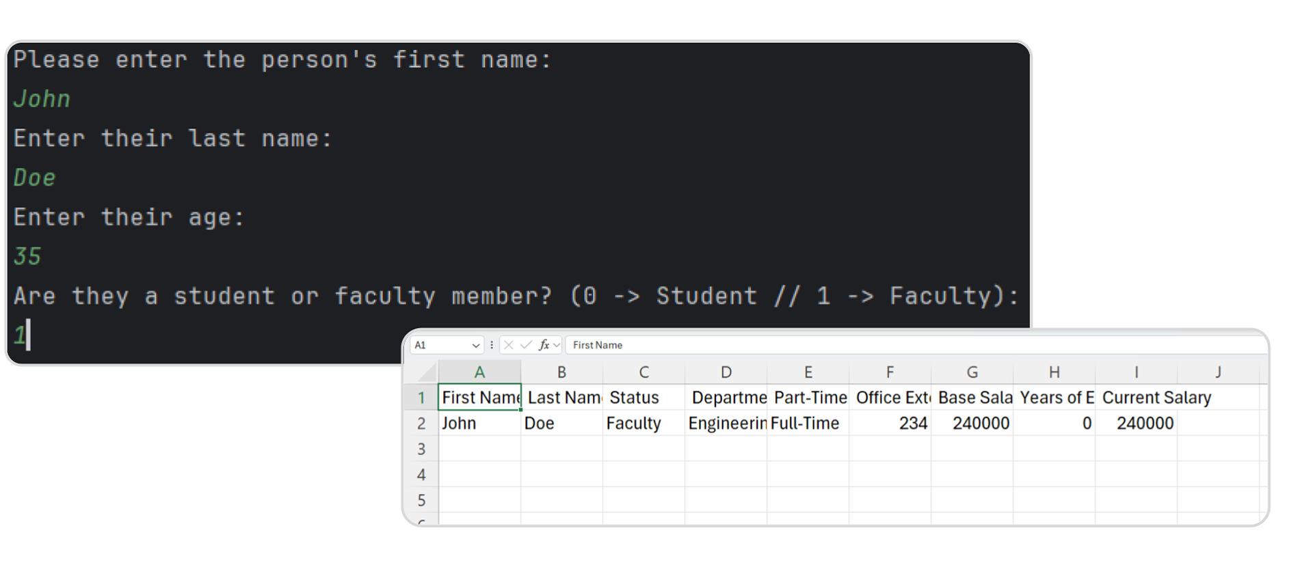The image size is (1313, 567).
Task: Select column I header
Action: [x=1136, y=372]
